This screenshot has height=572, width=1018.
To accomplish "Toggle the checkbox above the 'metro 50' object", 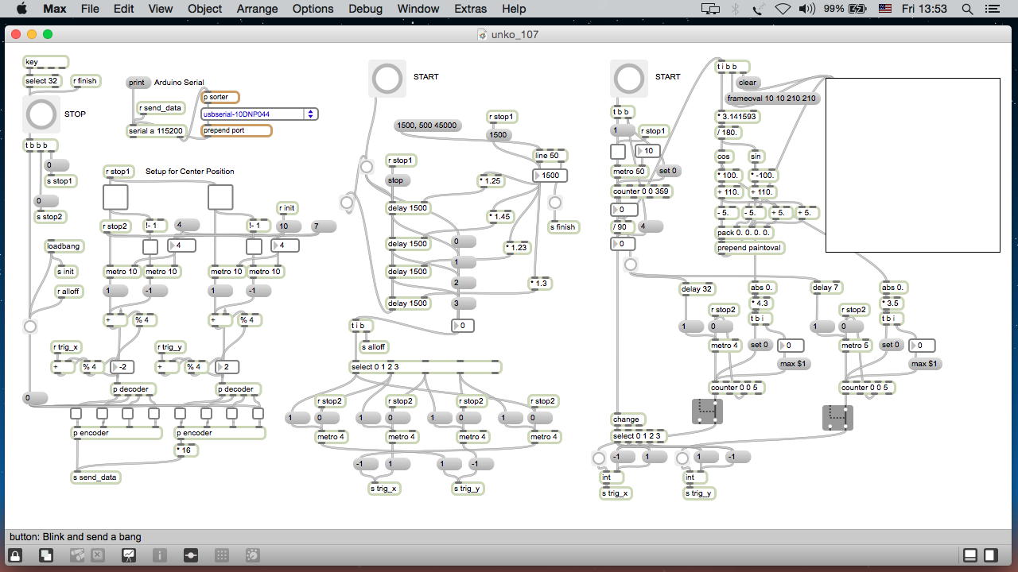I will pos(618,152).
